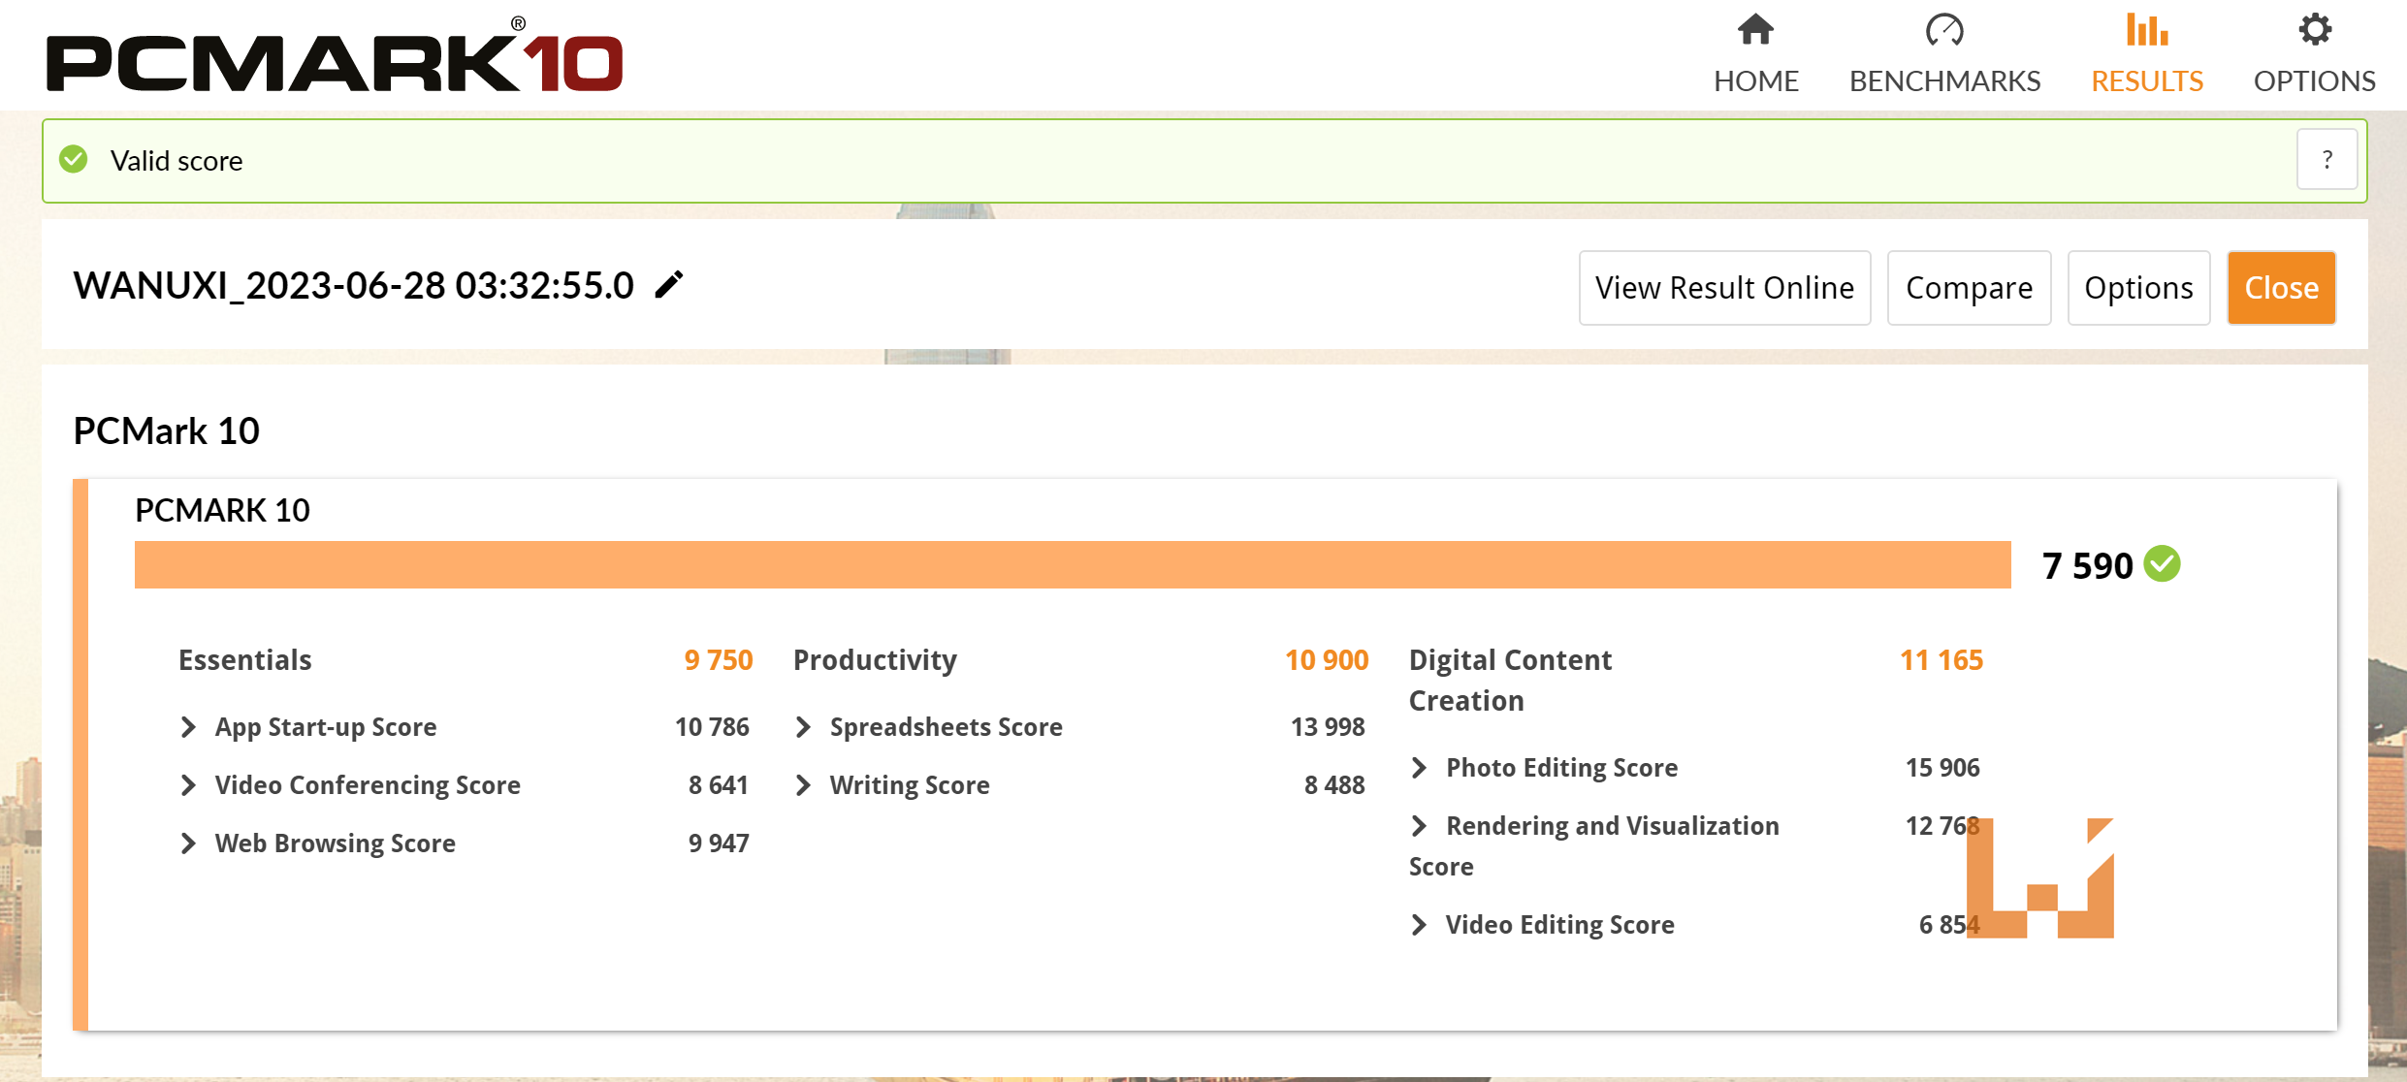Expand Spreadsheets Score breakdown
The height and width of the screenshot is (1082, 2407).
coord(803,727)
